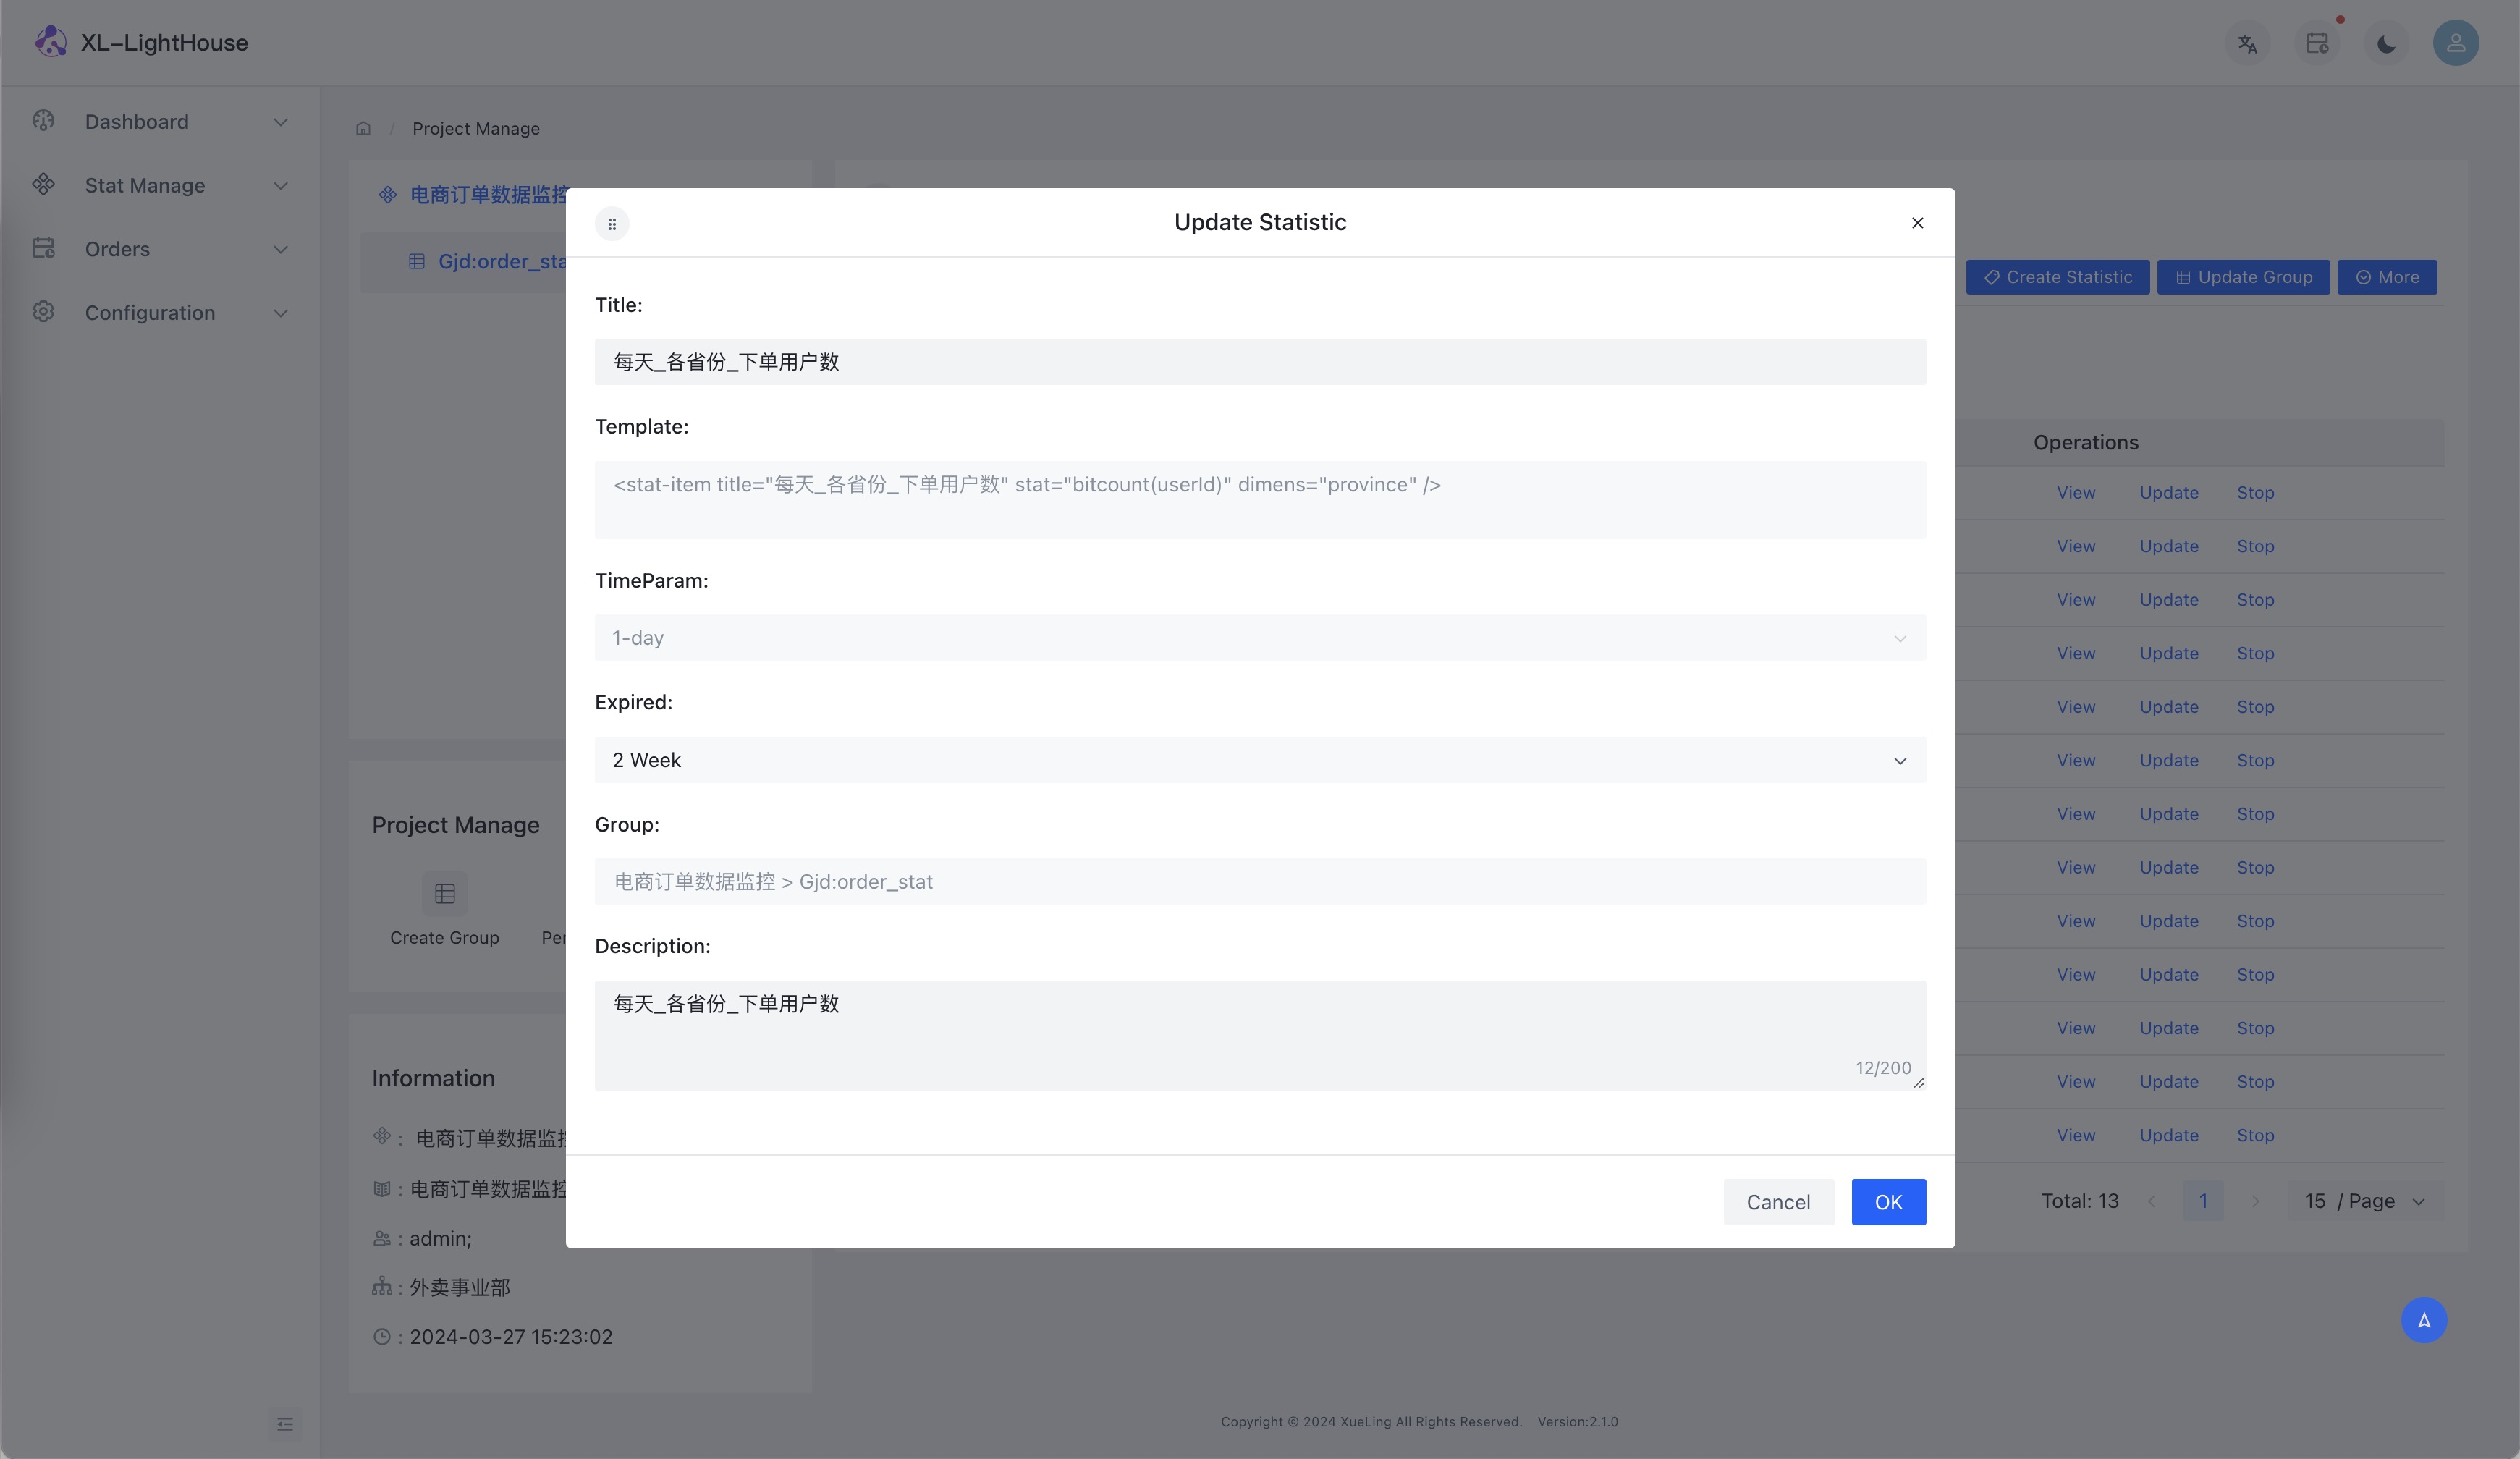Open the Expired 2 Week dropdown

click(x=1260, y=760)
